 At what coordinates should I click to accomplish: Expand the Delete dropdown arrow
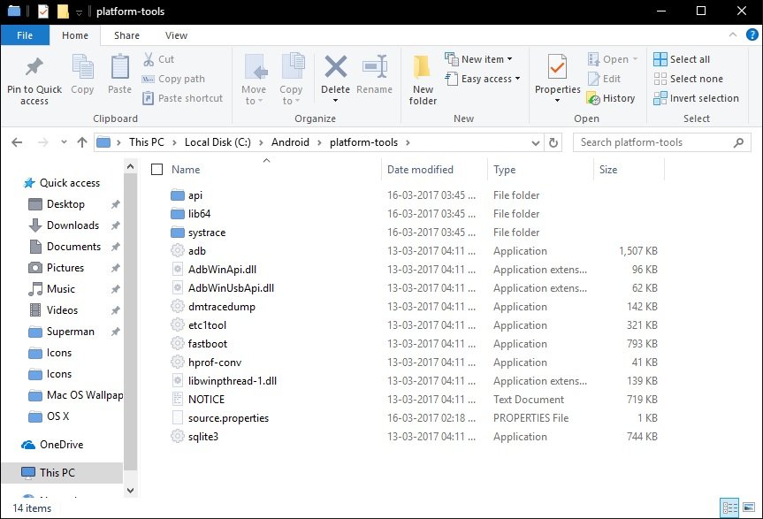point(335,101)
